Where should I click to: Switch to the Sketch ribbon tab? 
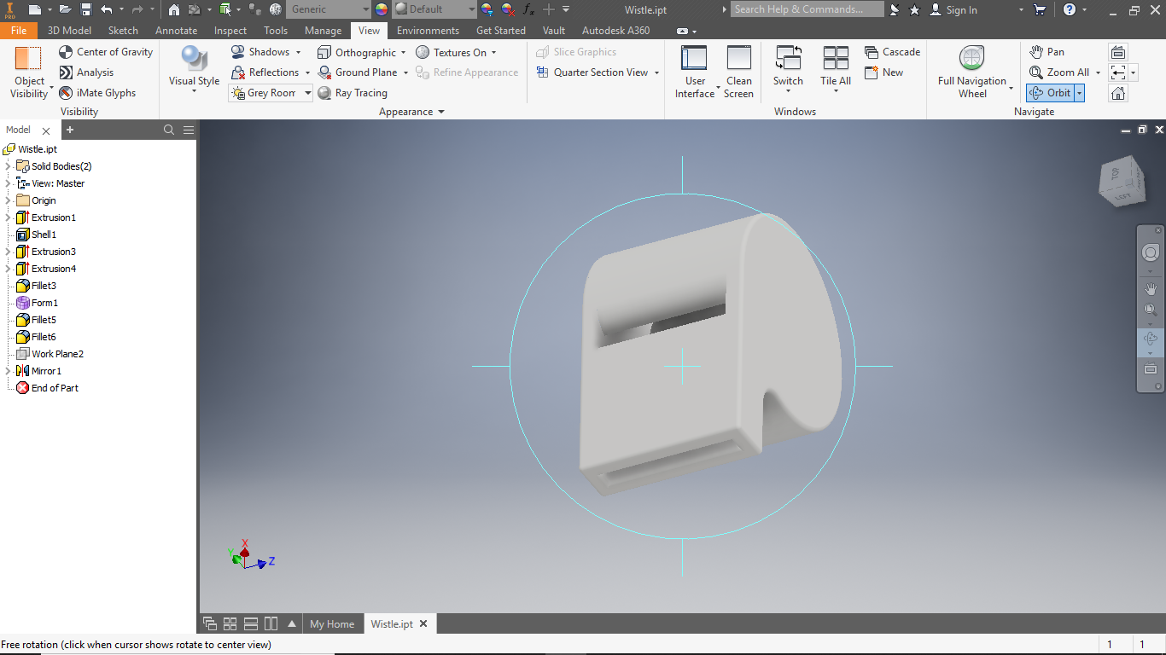123,30
